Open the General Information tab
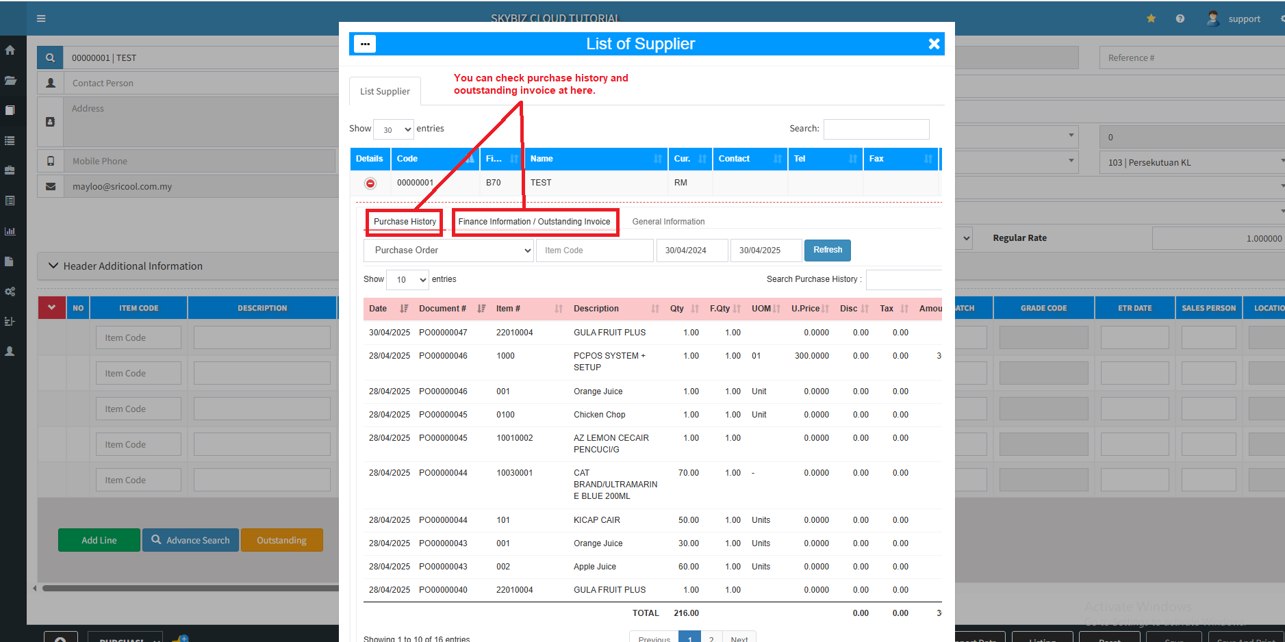 (668, 222)
